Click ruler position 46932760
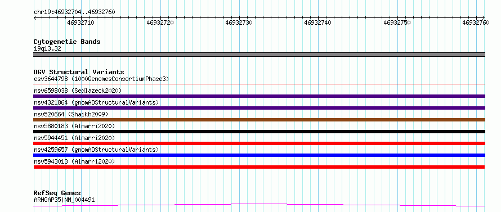Image resolution: width=501 pixels, height=212 pixels. click(x=476, y=22)
